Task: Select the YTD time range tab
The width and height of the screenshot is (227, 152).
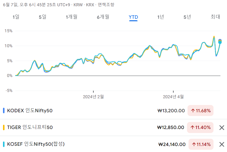Action: click(x=133, y=17)
